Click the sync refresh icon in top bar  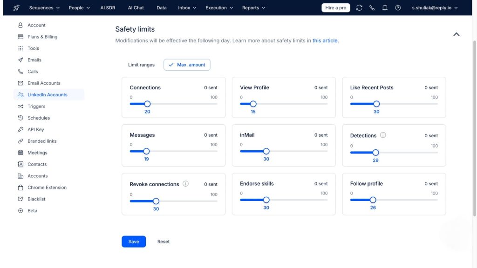(x=359, y=8)
